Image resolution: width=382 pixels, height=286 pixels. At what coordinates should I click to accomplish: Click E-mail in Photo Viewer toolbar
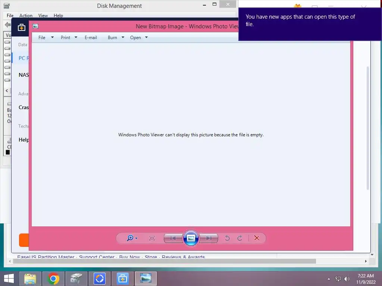(x=91, y=38)
